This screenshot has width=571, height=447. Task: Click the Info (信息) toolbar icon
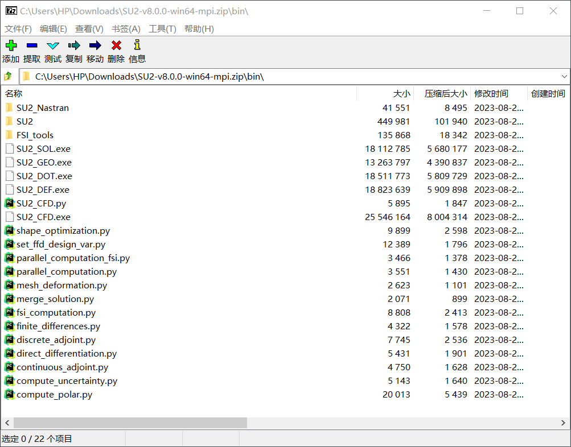tap(137, 46)
